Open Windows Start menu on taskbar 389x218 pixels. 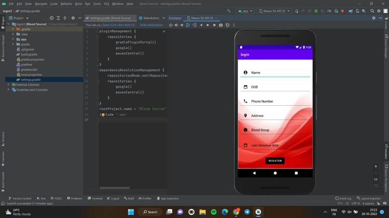(x=131, y=212)
